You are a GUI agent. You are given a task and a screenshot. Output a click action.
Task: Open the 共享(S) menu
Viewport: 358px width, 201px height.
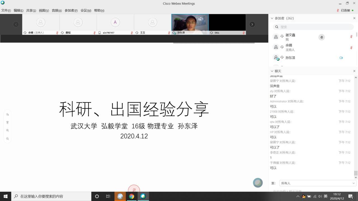pyautogui.click(x=31, y=11)
